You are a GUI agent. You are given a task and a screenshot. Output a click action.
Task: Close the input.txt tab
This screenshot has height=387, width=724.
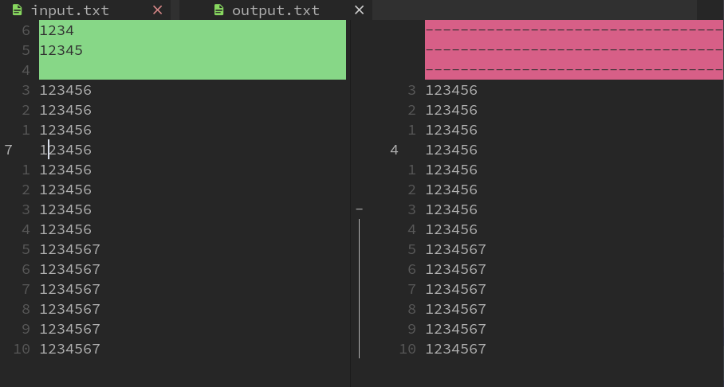coord(157,10)
